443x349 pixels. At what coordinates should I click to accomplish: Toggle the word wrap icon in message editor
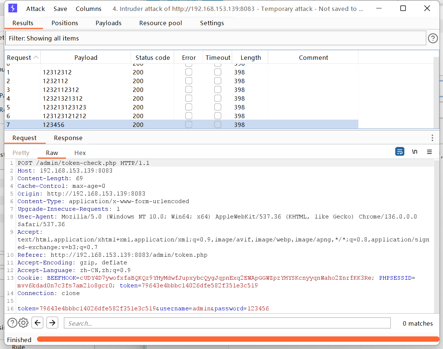pyautogui.click(x=400, y=152)
